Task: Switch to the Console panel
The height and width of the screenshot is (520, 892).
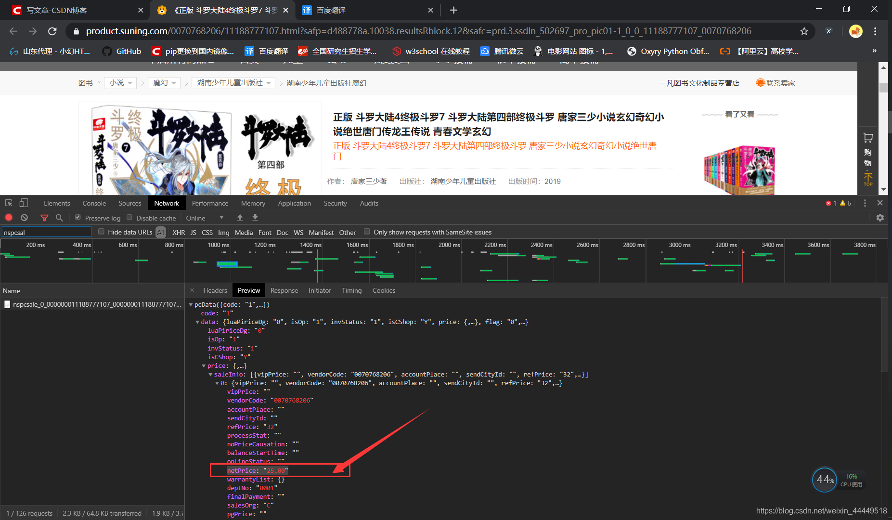Action: click(x=94, y=203)
